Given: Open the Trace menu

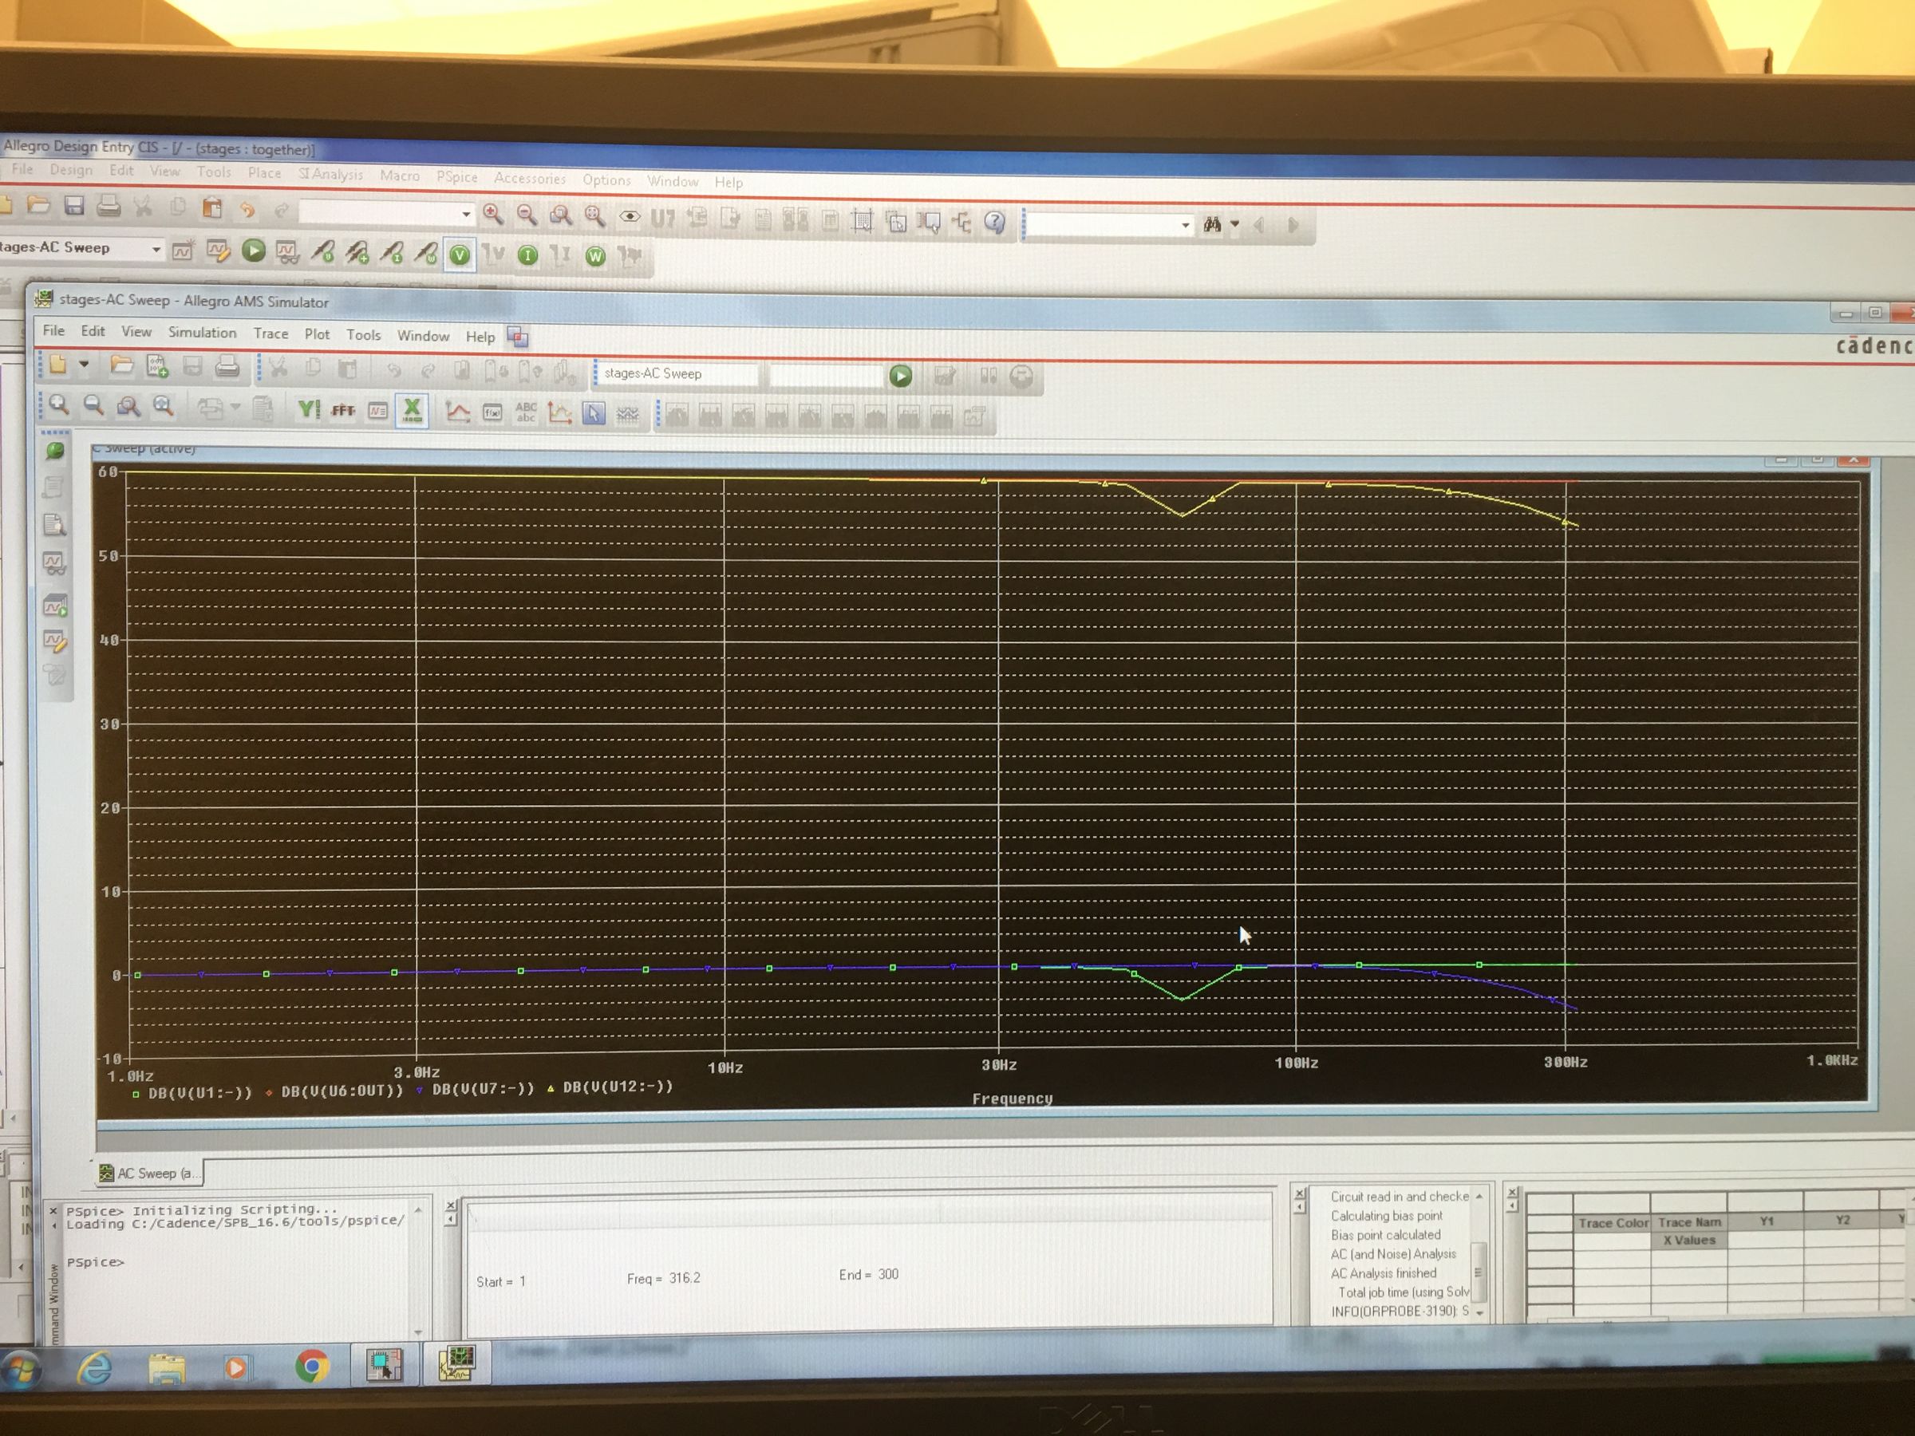Looking at the screenshot, I should point(270,333).
